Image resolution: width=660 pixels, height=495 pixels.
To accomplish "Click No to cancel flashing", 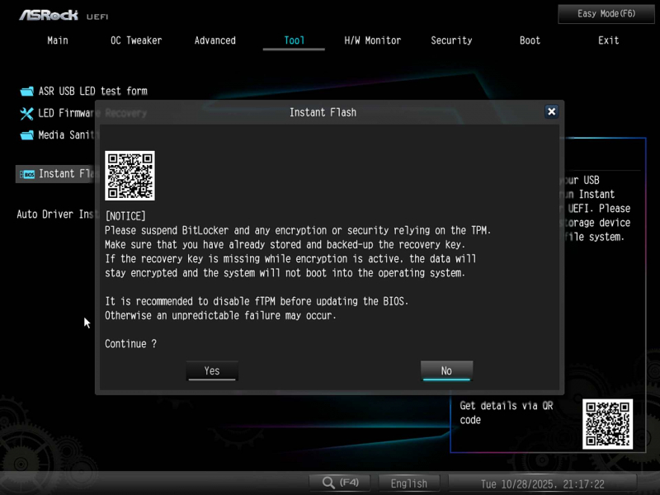I will [x=446, y=370].
